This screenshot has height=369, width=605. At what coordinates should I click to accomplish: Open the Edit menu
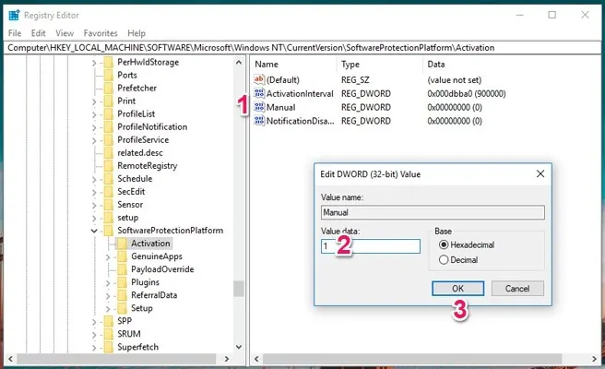point(36,33)
